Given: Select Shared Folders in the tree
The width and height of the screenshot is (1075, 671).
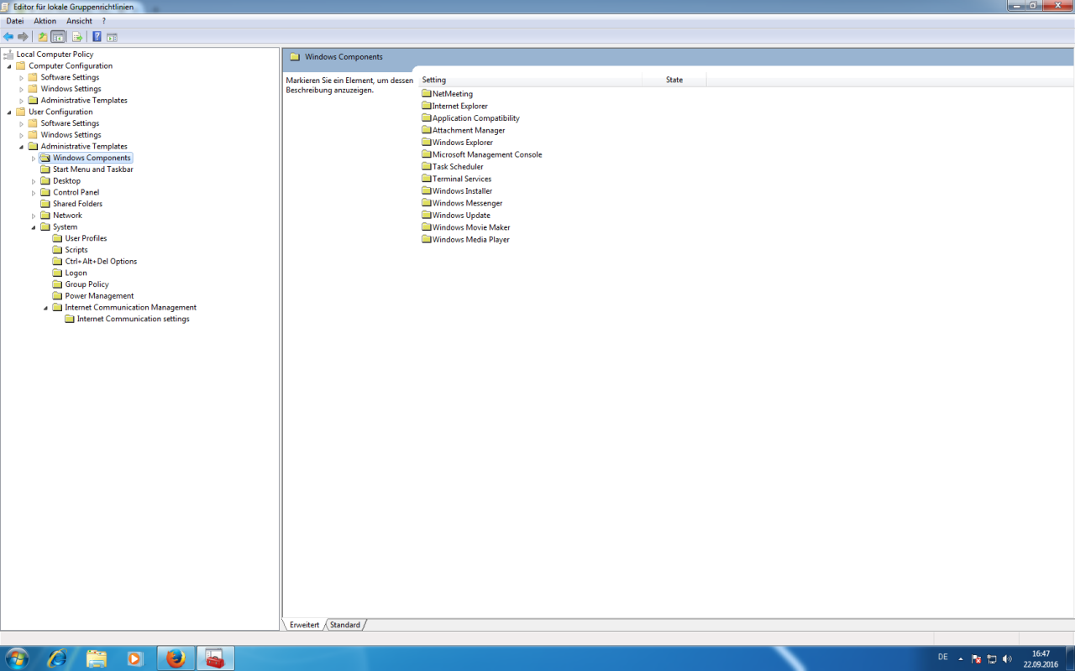Looking at the screenshot, I should (x=78, y=204).
